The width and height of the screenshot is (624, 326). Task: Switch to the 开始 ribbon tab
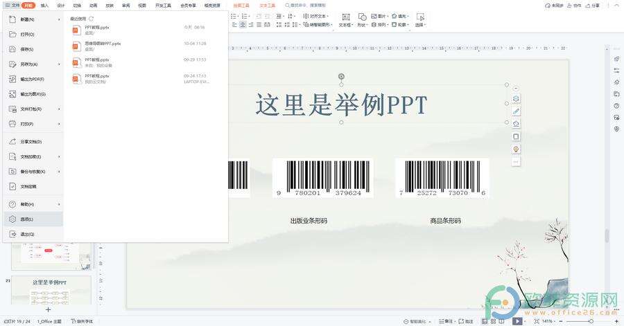tap(28, 6)
